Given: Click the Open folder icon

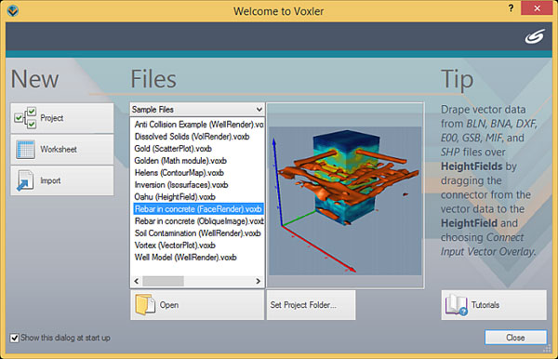Looking at the screenshot, I should coord(145,304).
